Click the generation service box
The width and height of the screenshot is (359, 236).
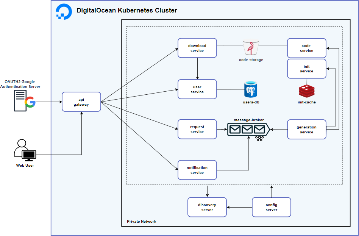pyautogui.click(x=306, y=130)
